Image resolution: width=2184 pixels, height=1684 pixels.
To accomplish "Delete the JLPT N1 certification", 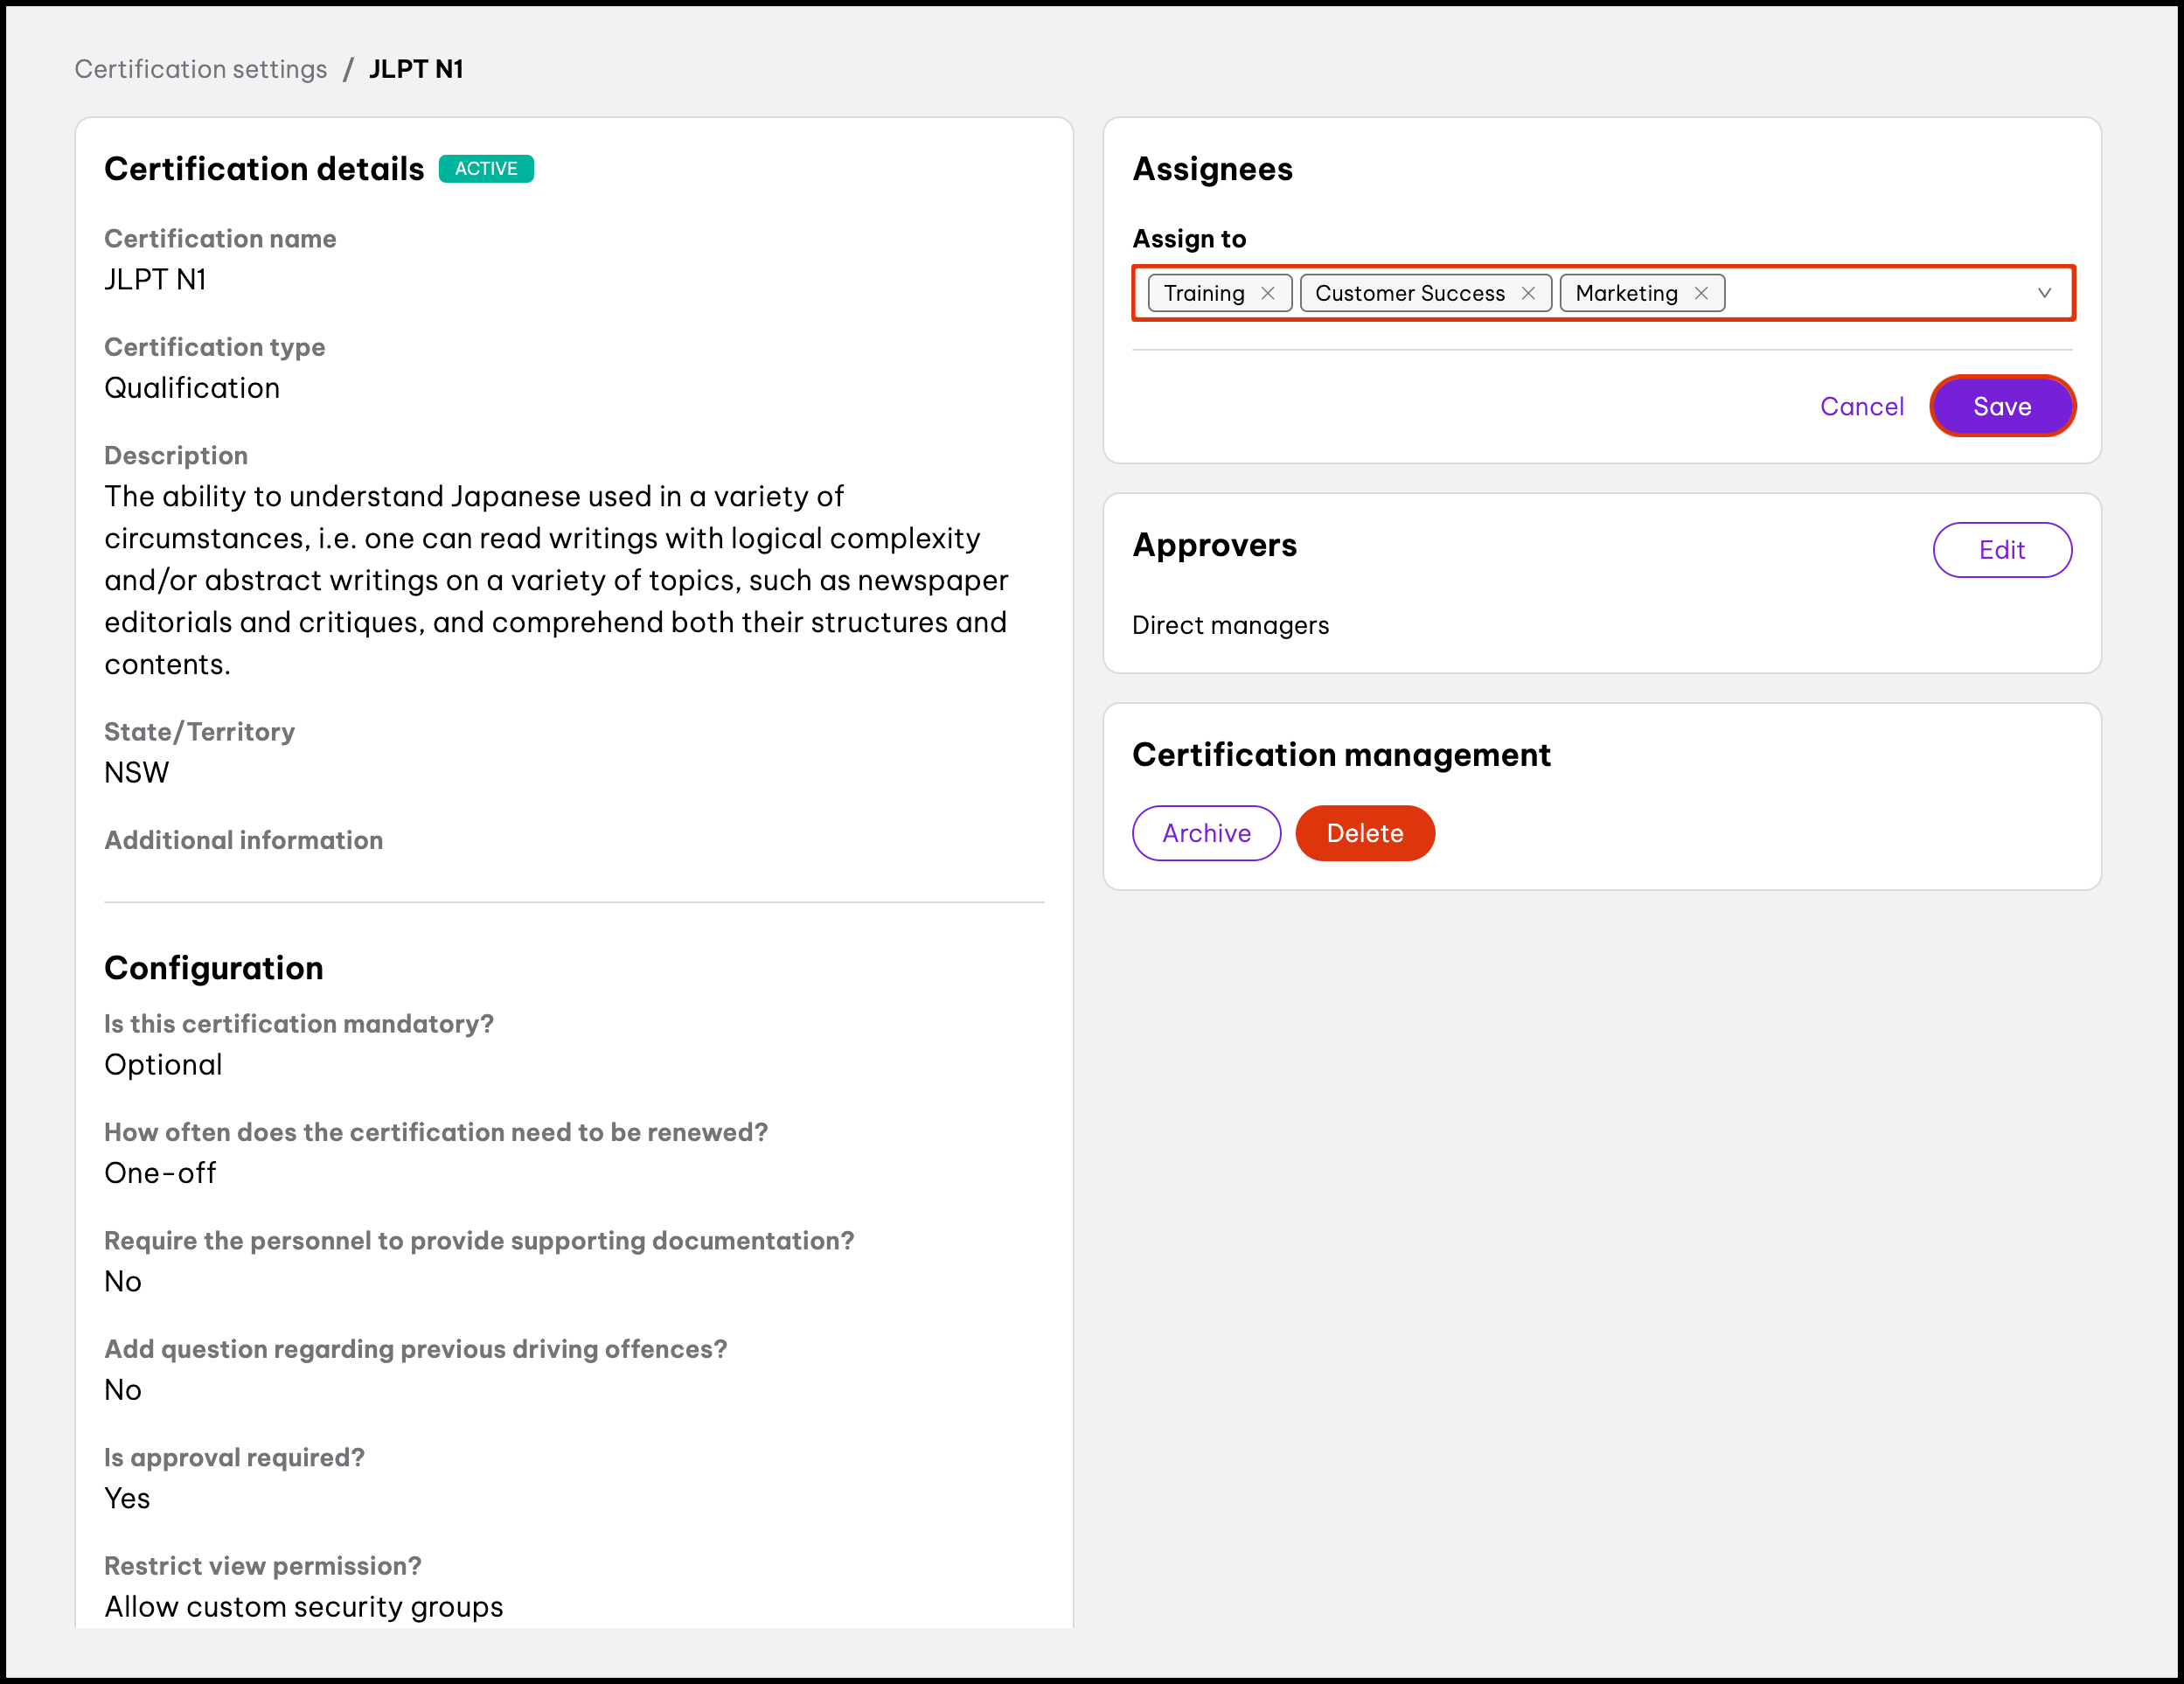I will point(1365,833).
